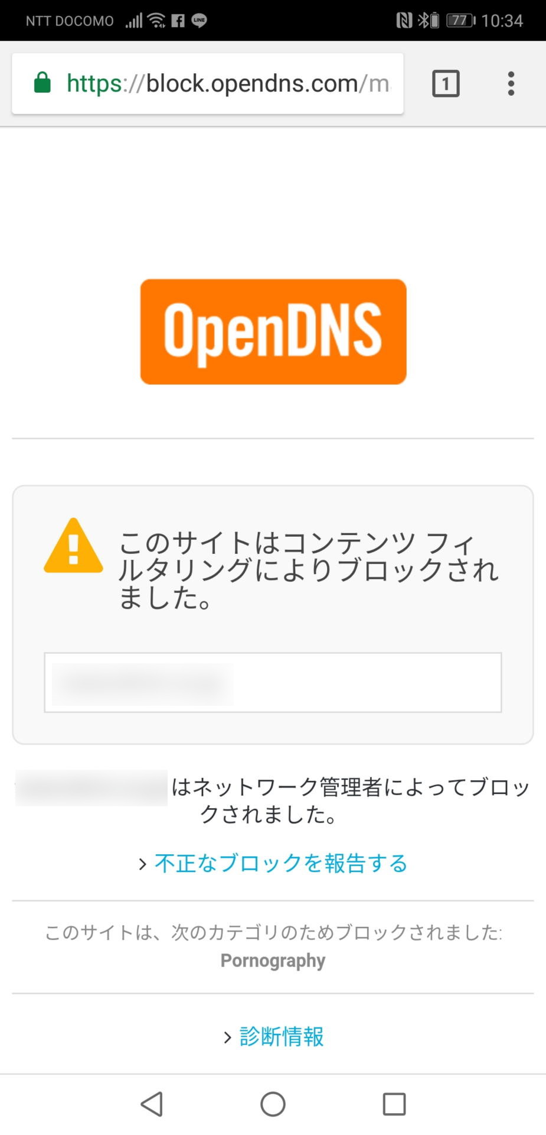Screen dimensions: 546x1135
Task: Click the chevron beside 不正なブロックを報告する
Action: click(x=142, y=865)
